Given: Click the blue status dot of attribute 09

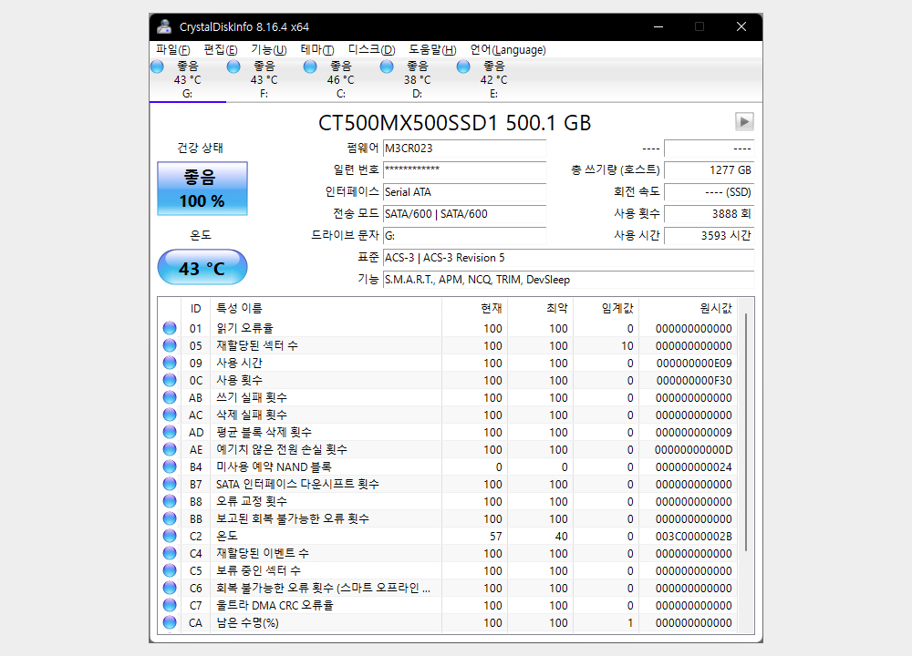Looking at the screenshot, I should pyautogui.click(x=170, y=364).
